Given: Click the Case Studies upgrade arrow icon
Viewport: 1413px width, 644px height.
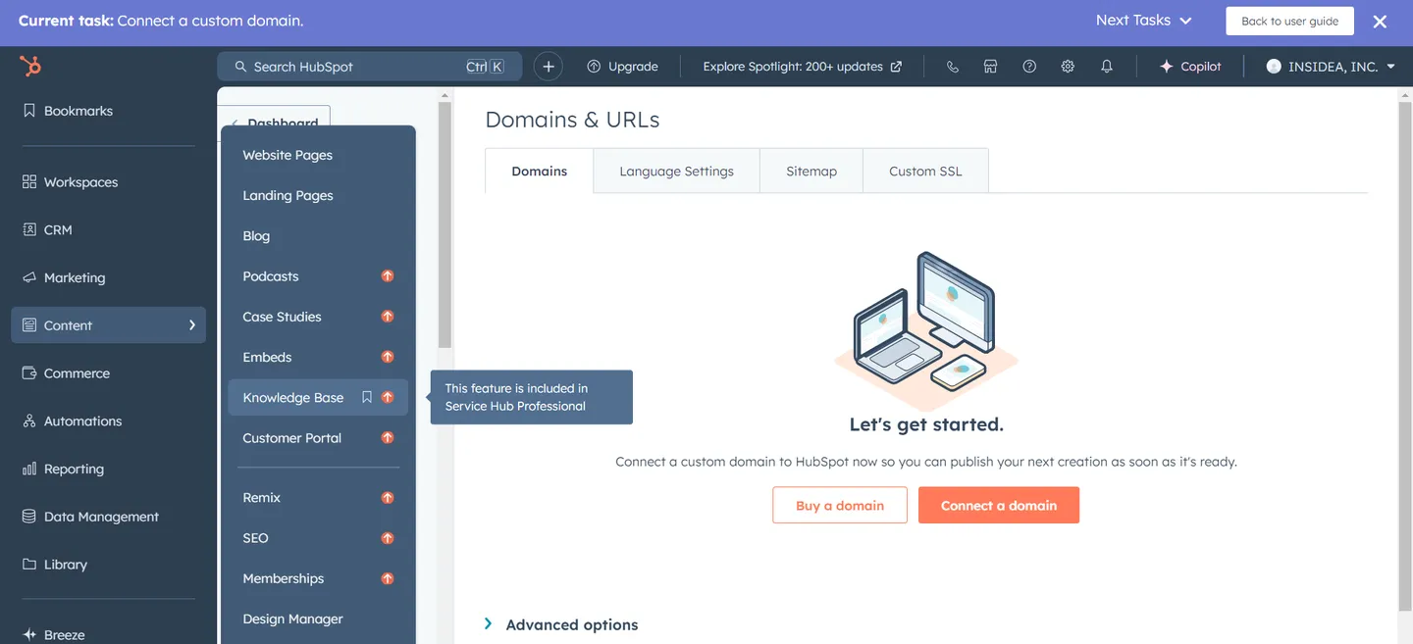Looking at the screenshot, I should (x=388, y=317).
